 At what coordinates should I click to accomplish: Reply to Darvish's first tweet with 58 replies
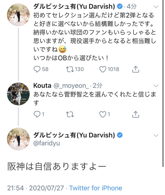point(37,69)
